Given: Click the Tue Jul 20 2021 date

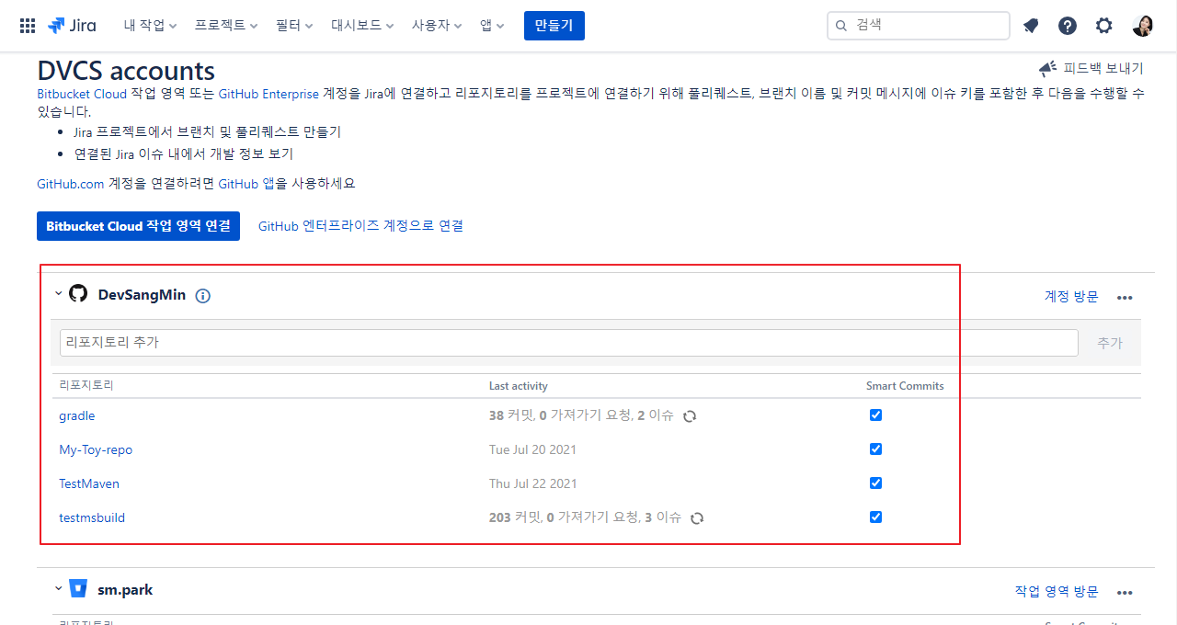Looking at the screenshot, I should [x=533, y=450].
